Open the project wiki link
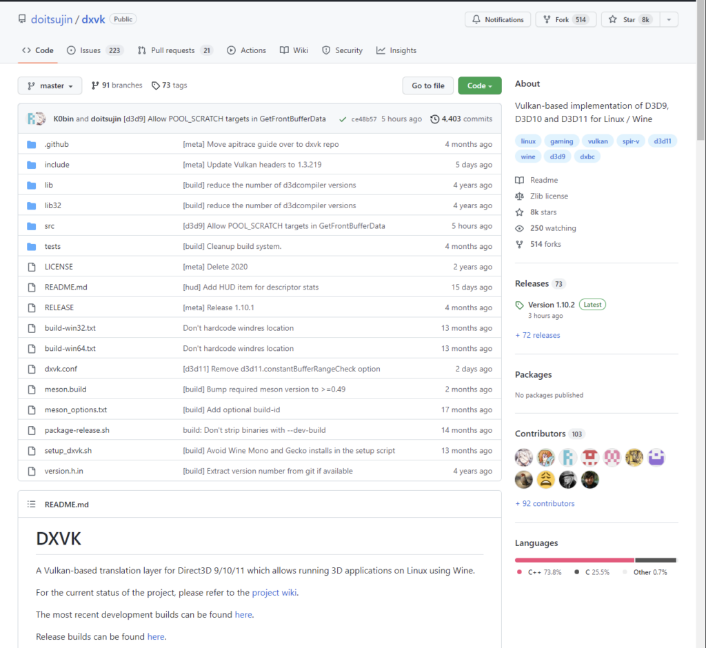 [274, 593]
